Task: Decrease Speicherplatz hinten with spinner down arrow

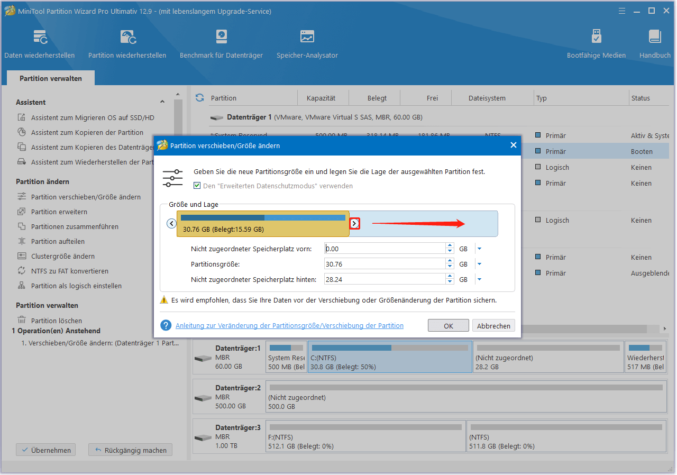Action: (x=450, y=282)
